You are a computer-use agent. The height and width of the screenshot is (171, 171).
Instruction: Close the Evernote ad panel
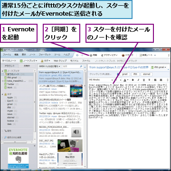pos(35,145)
